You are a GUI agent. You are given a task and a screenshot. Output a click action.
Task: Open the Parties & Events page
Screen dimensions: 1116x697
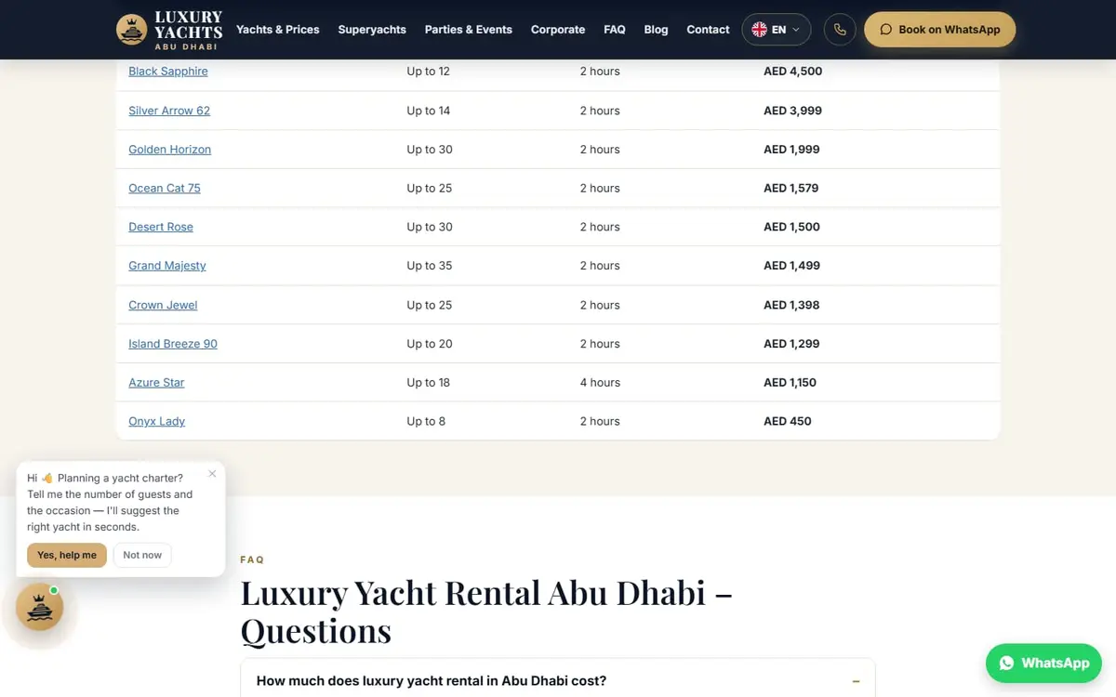(x=469, y=30)
